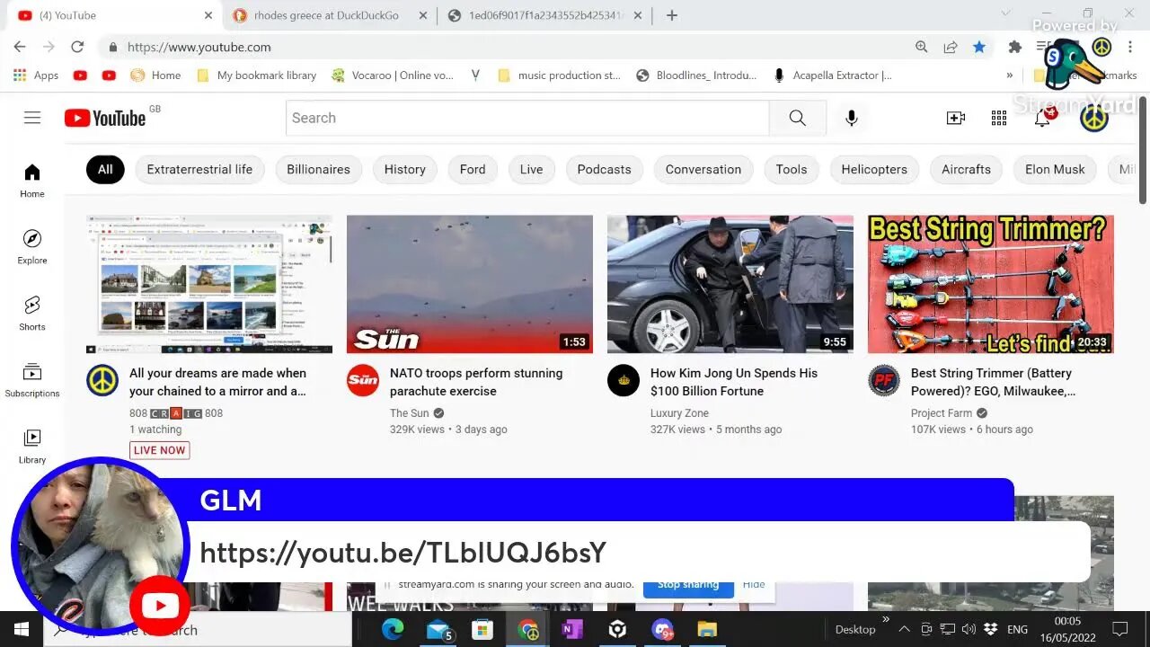Open OneNote from taskbar
The height and width of the screenshot is (647, 1150).
[x=572, y=629]
